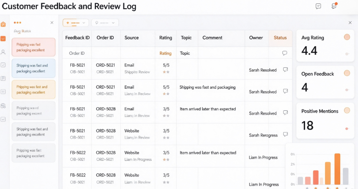Toggle the orange circle on Avg Rating card

[347, 37]
